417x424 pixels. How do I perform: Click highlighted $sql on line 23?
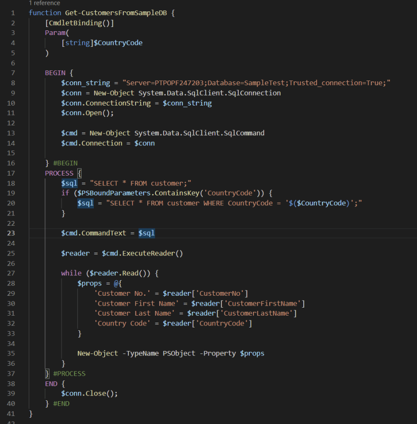tap(146, 233)
